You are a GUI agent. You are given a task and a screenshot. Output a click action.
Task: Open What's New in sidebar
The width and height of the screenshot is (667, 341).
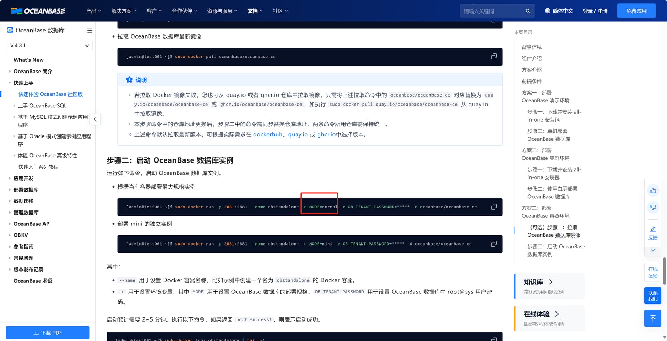[28, 60]
